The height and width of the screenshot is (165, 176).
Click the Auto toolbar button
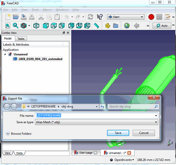162,26
